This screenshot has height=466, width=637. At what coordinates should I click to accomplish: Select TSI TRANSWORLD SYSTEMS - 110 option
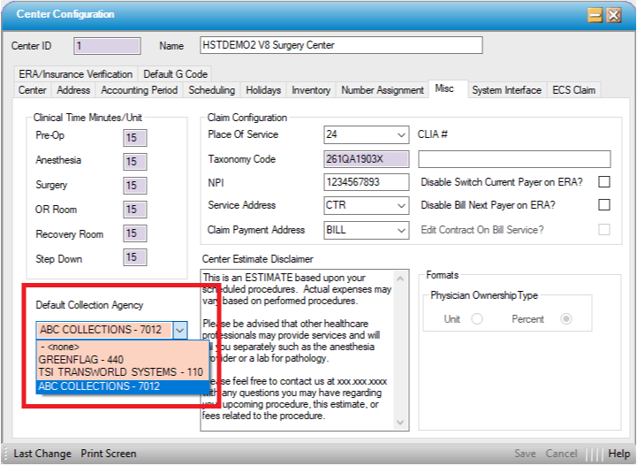tap(120, 373)
